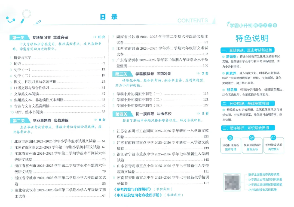Click the 句子（二） entry

(57, 76)
